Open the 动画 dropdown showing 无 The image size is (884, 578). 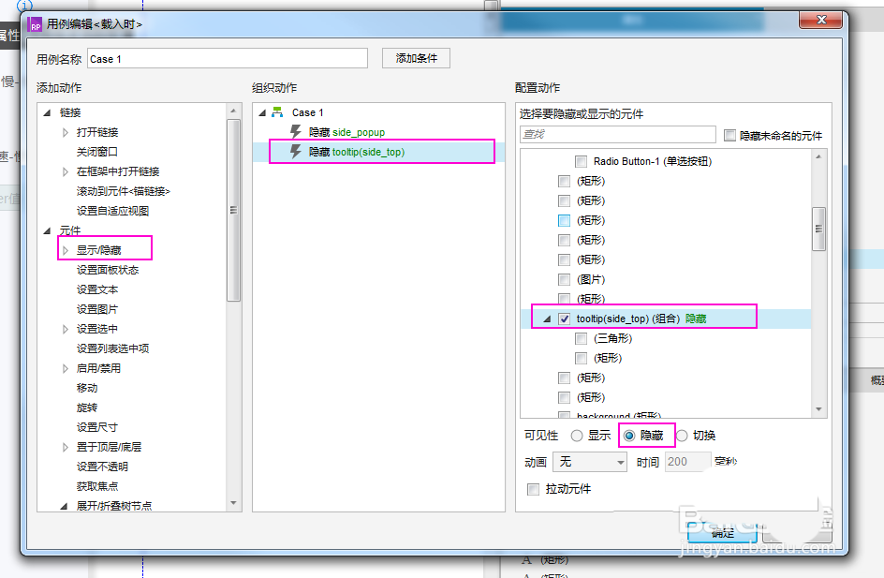[x=589, y=461]
